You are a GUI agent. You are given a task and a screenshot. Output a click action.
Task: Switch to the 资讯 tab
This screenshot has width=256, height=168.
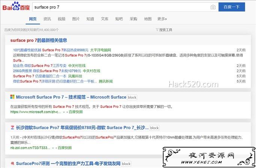pos(47,19)
